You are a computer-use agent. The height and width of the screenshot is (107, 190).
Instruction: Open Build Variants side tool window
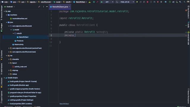tap(1, 69)
